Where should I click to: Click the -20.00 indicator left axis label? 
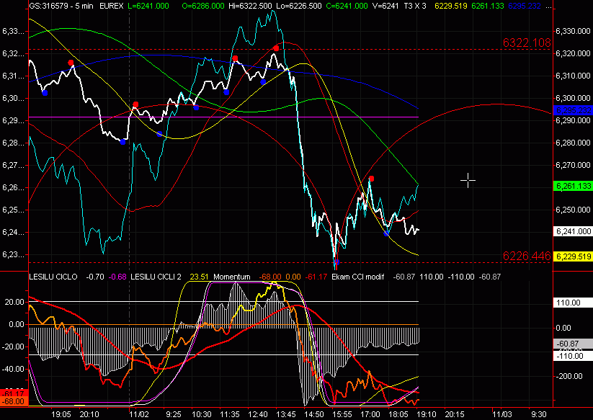(13, 347)
